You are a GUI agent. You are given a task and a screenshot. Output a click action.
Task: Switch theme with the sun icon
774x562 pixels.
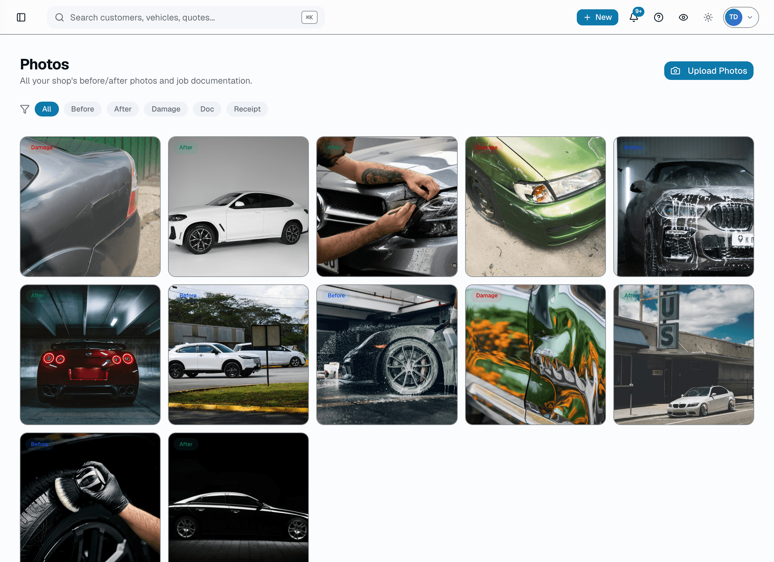point(708,17)
